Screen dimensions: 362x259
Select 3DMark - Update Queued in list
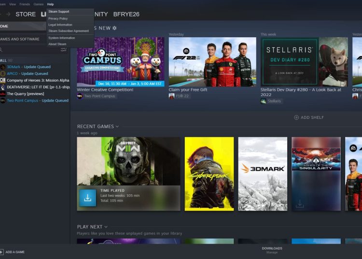point(28,67)
